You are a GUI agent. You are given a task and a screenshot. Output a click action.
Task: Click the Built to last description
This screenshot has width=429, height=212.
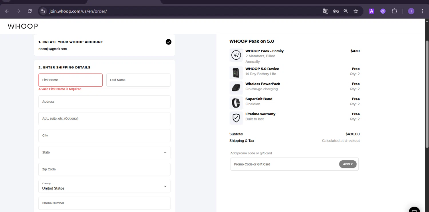(255, 119)
